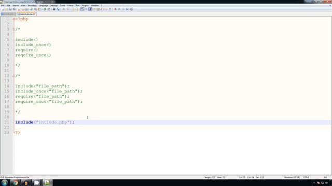Click 'include("file_path");' on line 14
332x186 pixels.
[x=43, y=86]
